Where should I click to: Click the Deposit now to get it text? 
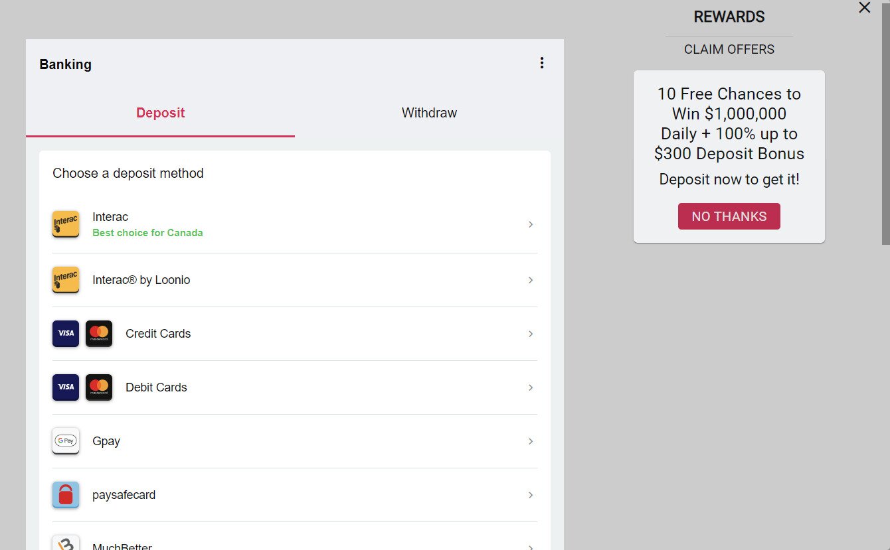coord(729,179)
